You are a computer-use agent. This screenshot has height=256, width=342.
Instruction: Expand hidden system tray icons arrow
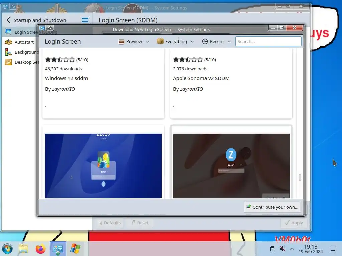[292, 249]
